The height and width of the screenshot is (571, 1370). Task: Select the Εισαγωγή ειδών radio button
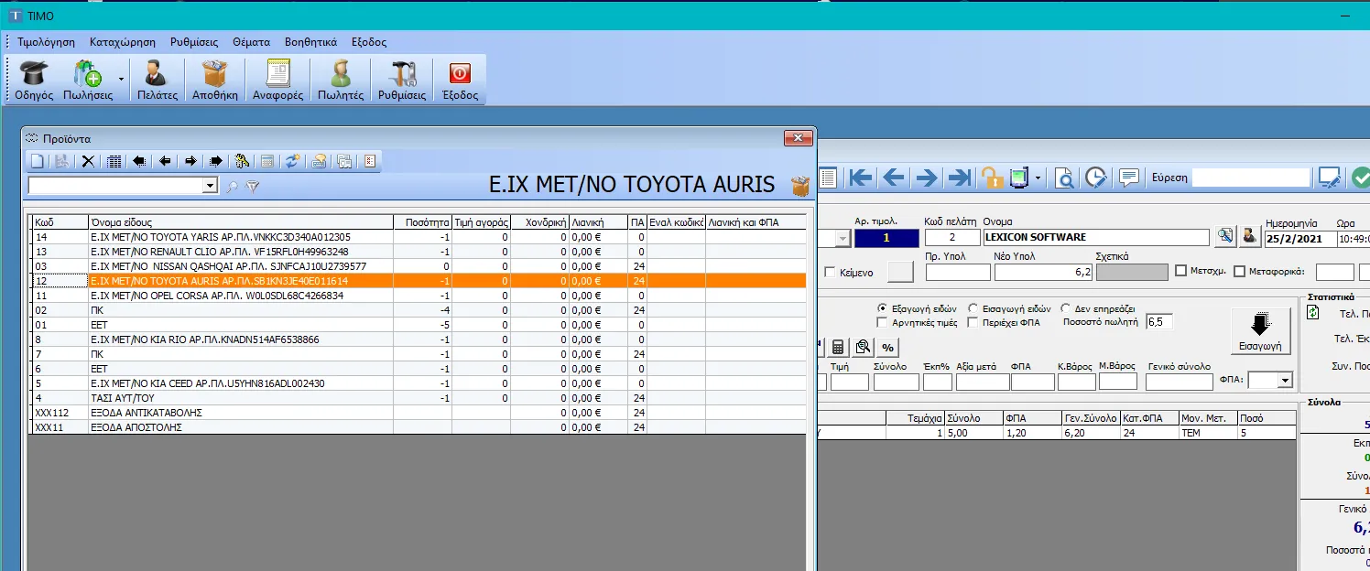pyautogui.click(x=973, y=308)
